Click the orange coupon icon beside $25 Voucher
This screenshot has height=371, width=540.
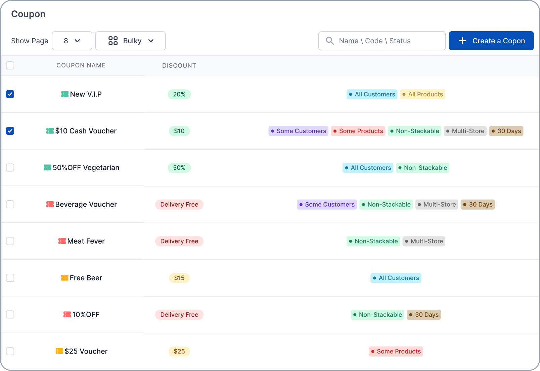pos(59,351)
